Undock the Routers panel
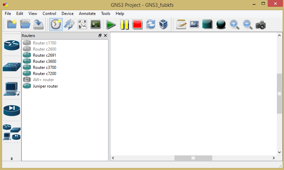This screenshot has height=170, width=284. click(100, 36)
